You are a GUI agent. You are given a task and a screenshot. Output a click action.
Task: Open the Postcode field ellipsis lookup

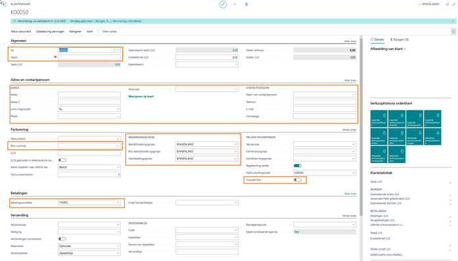tap(236, 89)
